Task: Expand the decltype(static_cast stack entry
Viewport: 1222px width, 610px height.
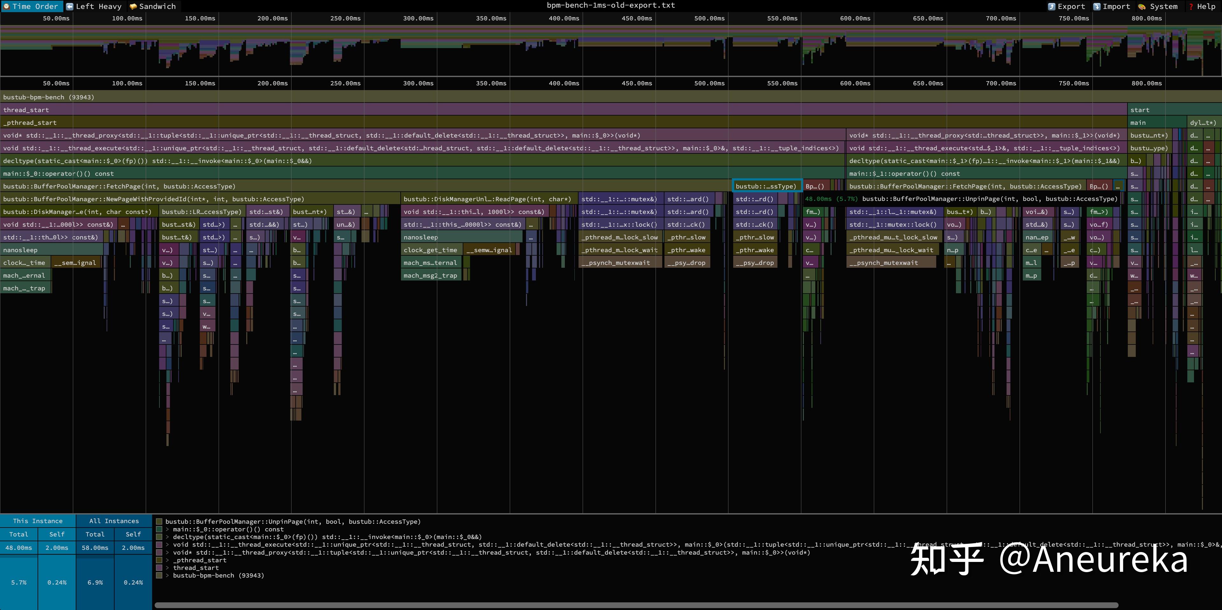Action: (167, 537)
